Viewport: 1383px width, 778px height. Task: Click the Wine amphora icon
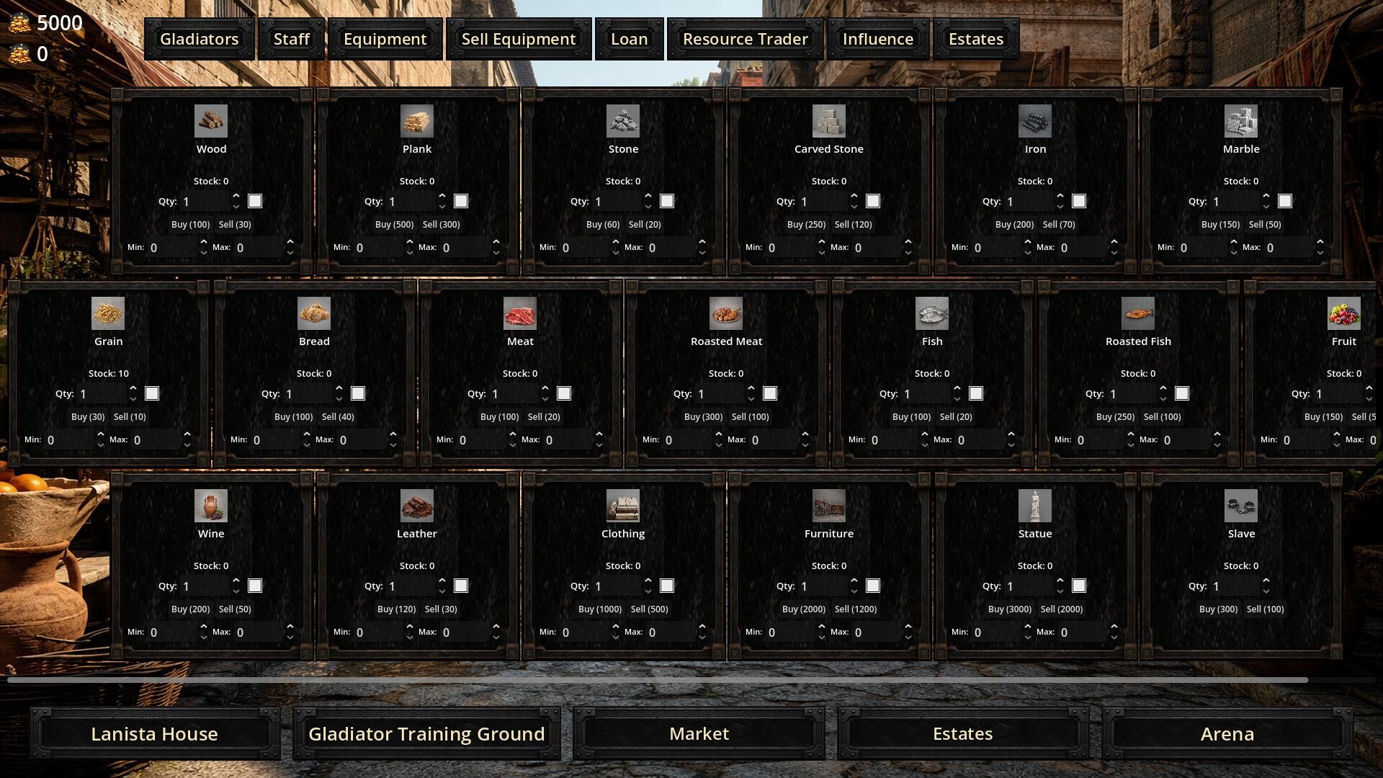[211, 506]
